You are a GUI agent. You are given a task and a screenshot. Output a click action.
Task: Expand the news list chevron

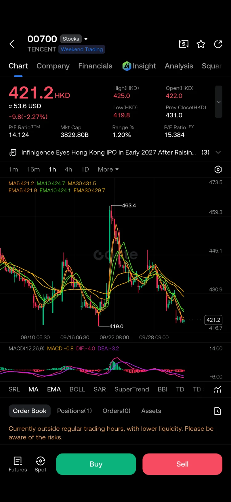tap(218, 152)
